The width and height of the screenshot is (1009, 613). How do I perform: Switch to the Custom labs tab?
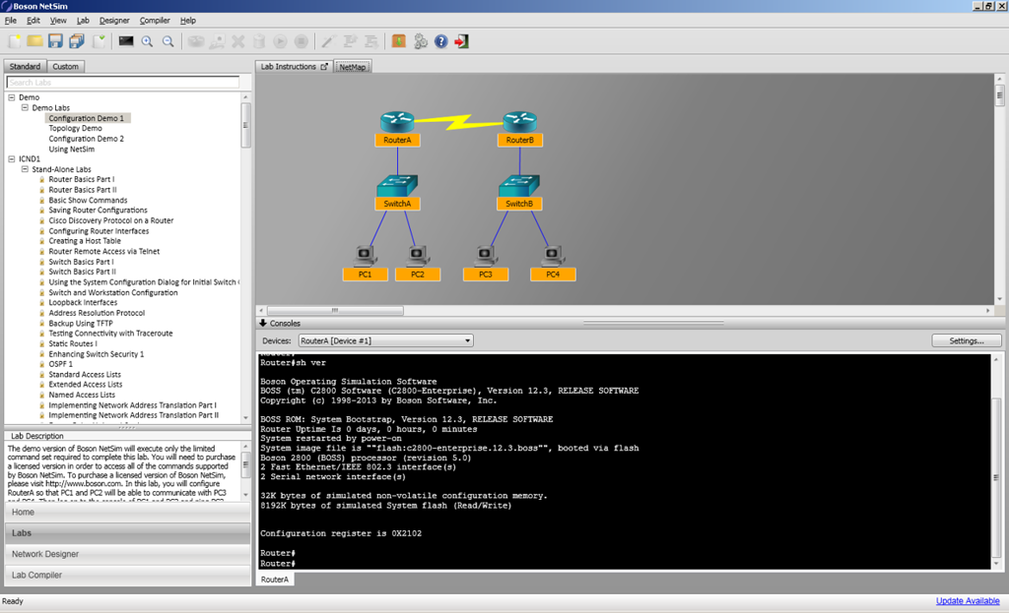click(x=66, y=66)
